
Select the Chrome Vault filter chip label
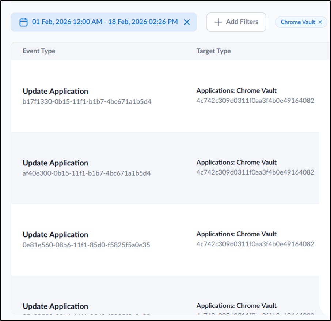pos(298,22)
